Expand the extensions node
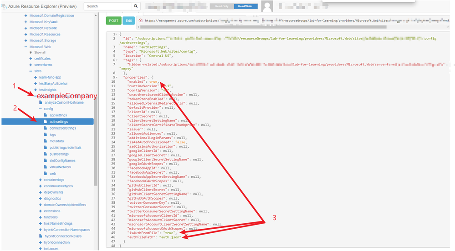Image resolution: width=455 pixels, height=251 pixels. pos(41,211)
